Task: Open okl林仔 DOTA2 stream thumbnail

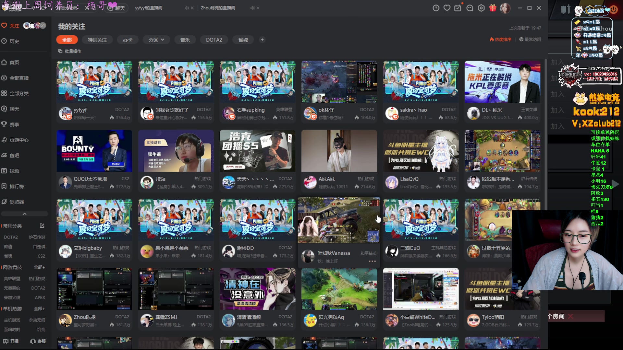Action: (x=339, y=82)
